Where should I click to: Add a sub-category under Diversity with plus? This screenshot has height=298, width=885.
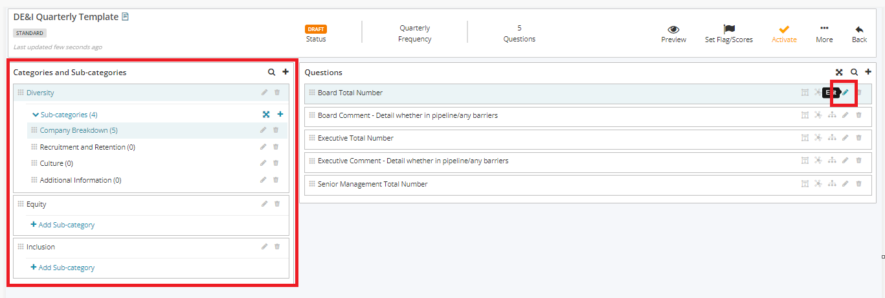[280, 114]
